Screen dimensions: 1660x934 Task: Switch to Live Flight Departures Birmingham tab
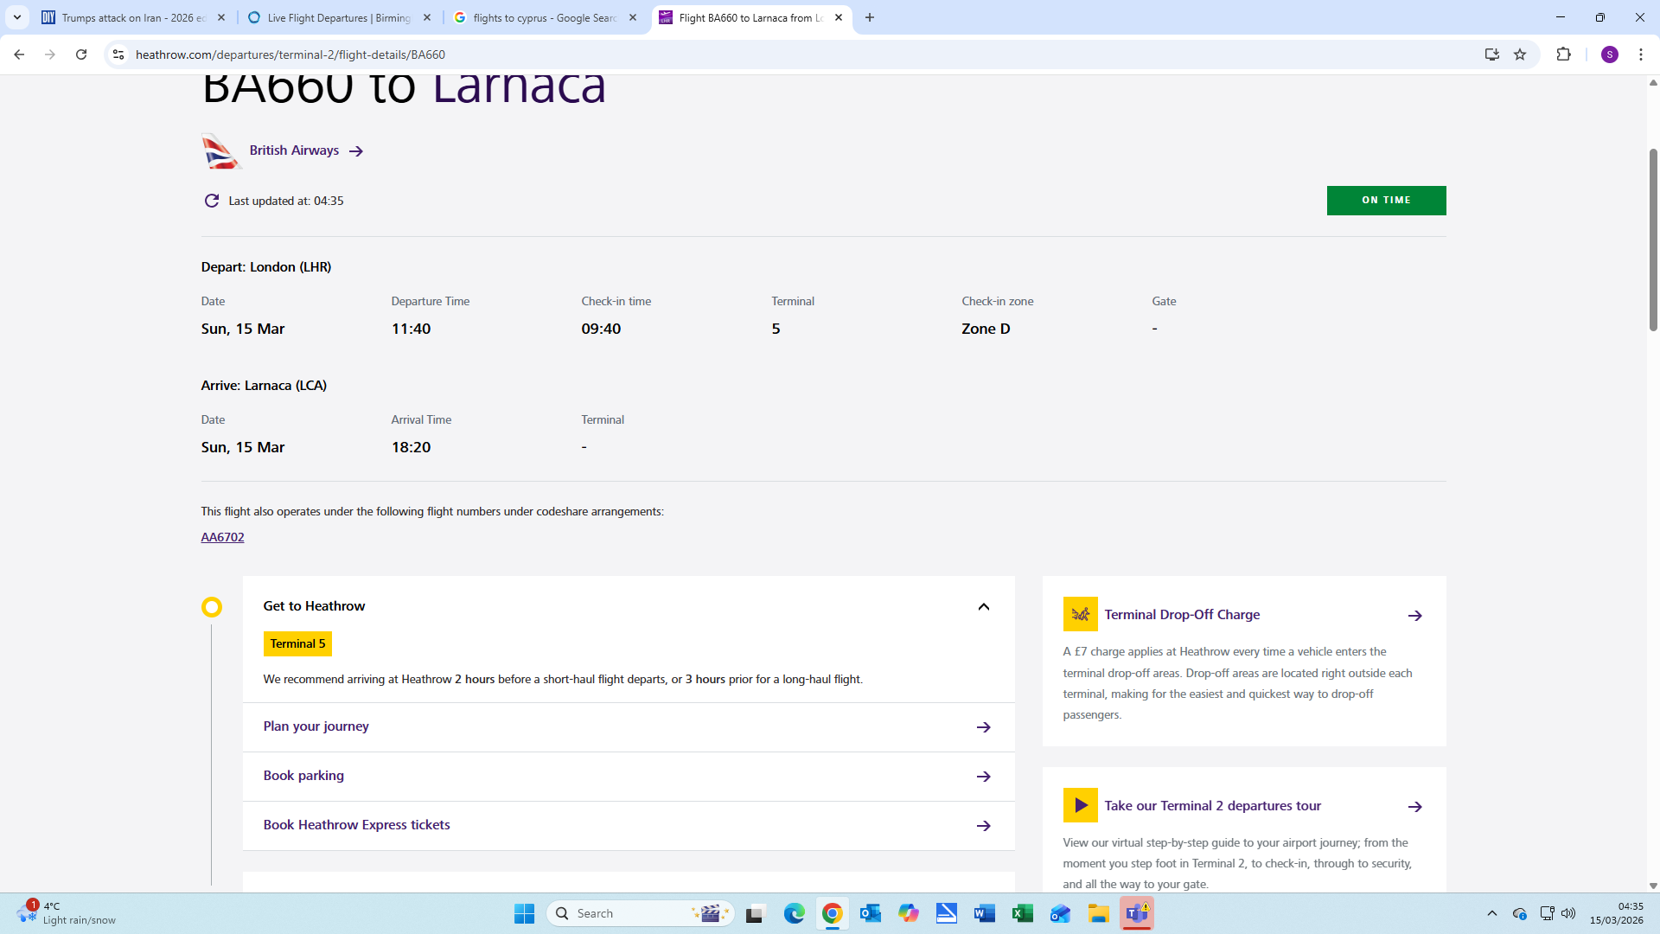[x=339, y=17]
